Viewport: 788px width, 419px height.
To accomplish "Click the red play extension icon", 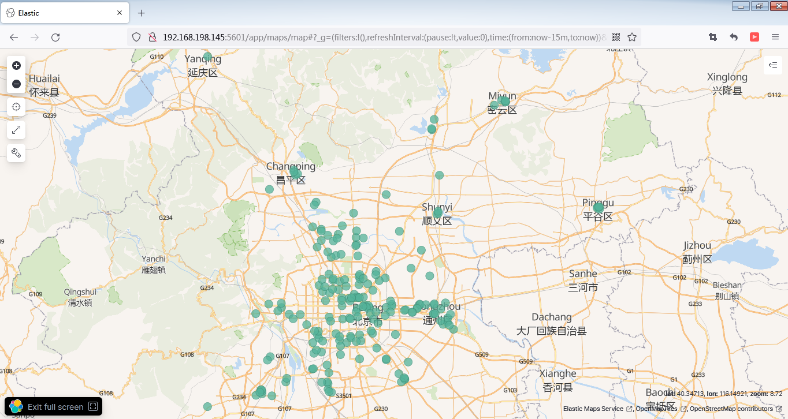I will [754, 37].
